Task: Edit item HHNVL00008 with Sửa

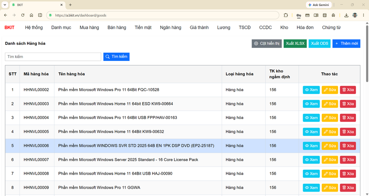Action: pyautogui.click(x=330, y=174)
